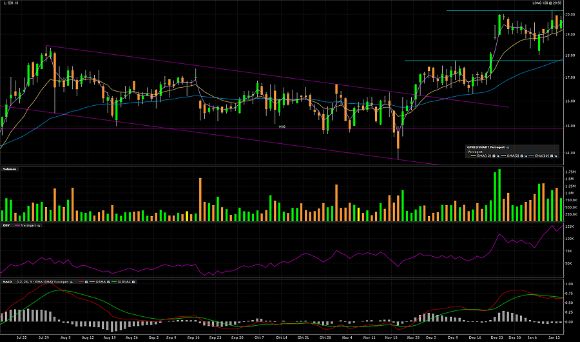Click the EMA(12) legend label

coord(484,156)
